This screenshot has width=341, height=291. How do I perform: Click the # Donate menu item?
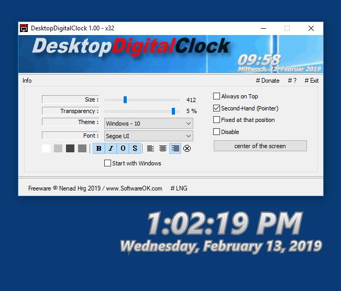(268, 81)
